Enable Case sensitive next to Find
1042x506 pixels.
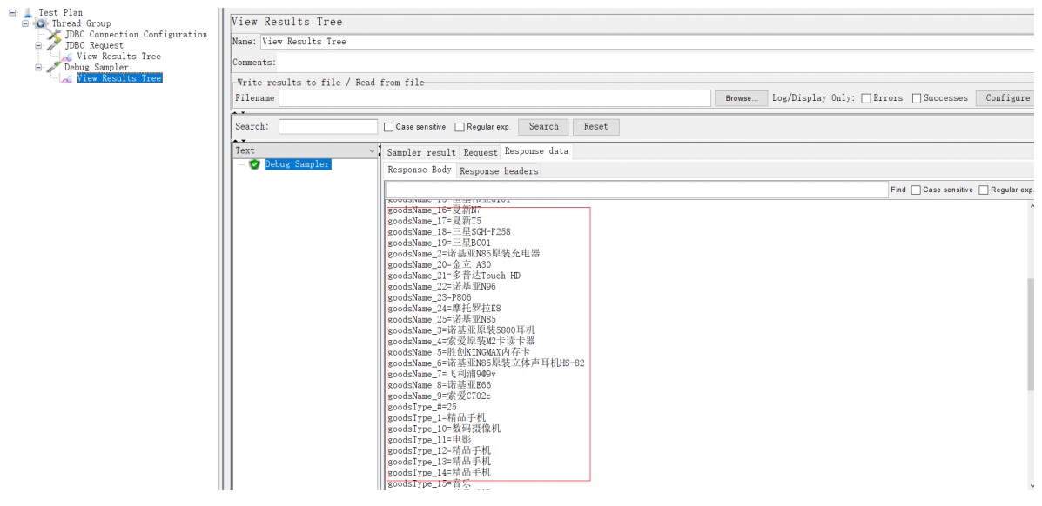click(916, 190)
